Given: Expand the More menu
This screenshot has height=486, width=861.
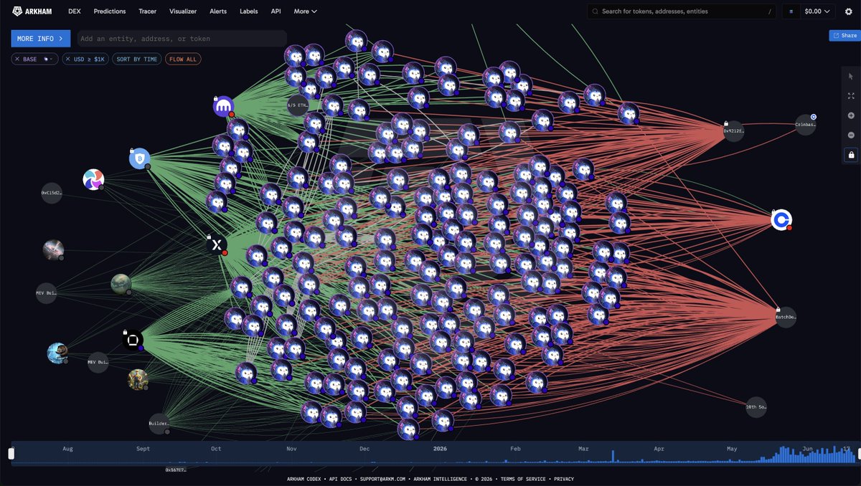Looking at the screenshot, I should [305, 11].
